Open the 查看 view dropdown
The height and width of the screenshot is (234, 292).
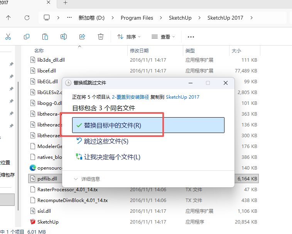(x=163, y=37)
